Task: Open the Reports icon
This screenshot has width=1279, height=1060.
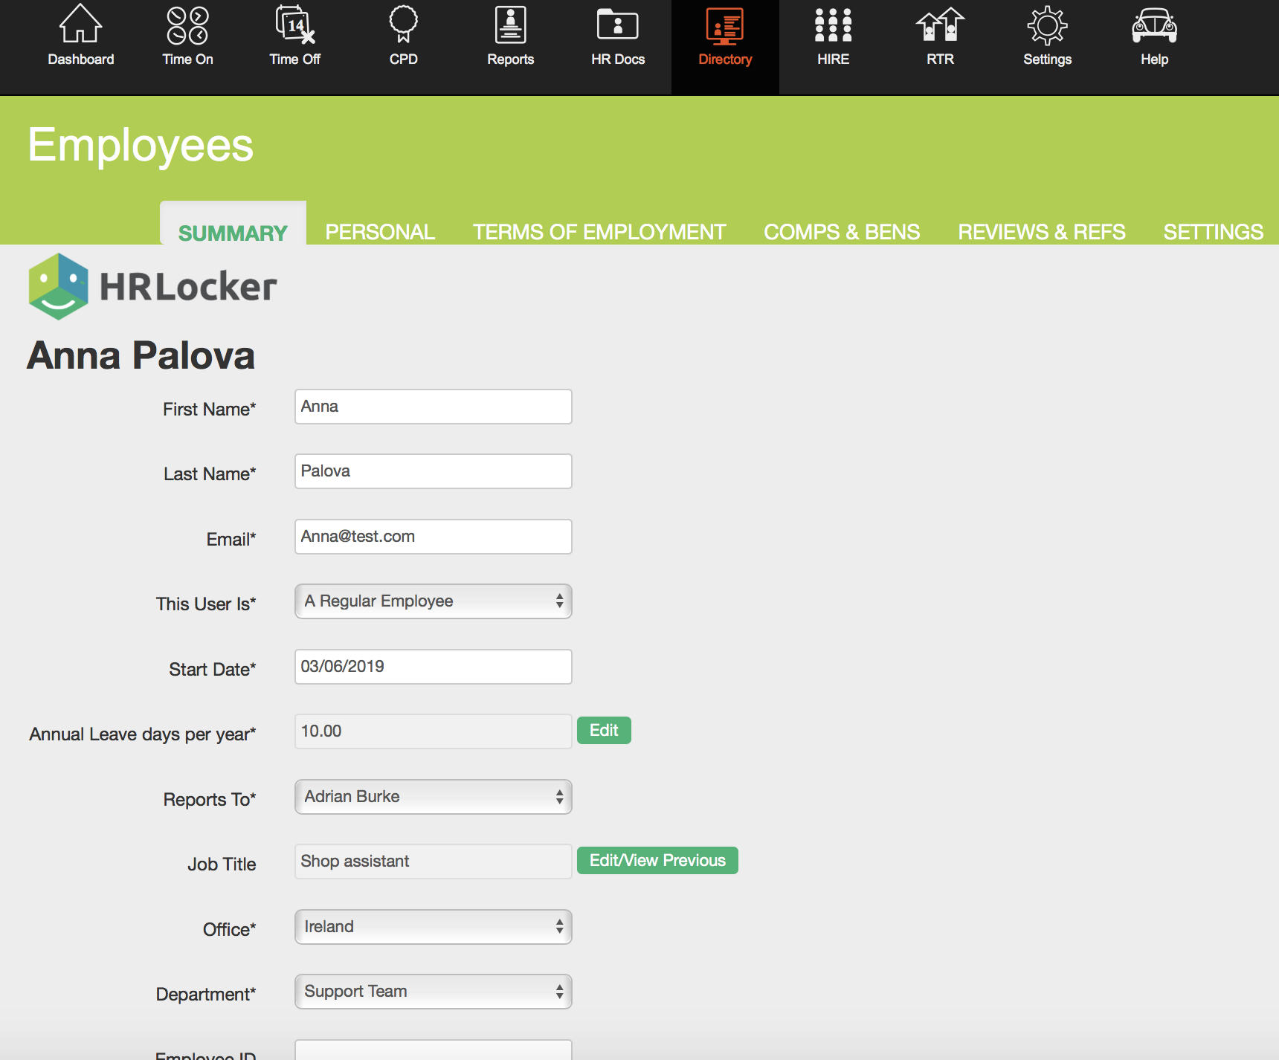Action: (x=510, y=25)
